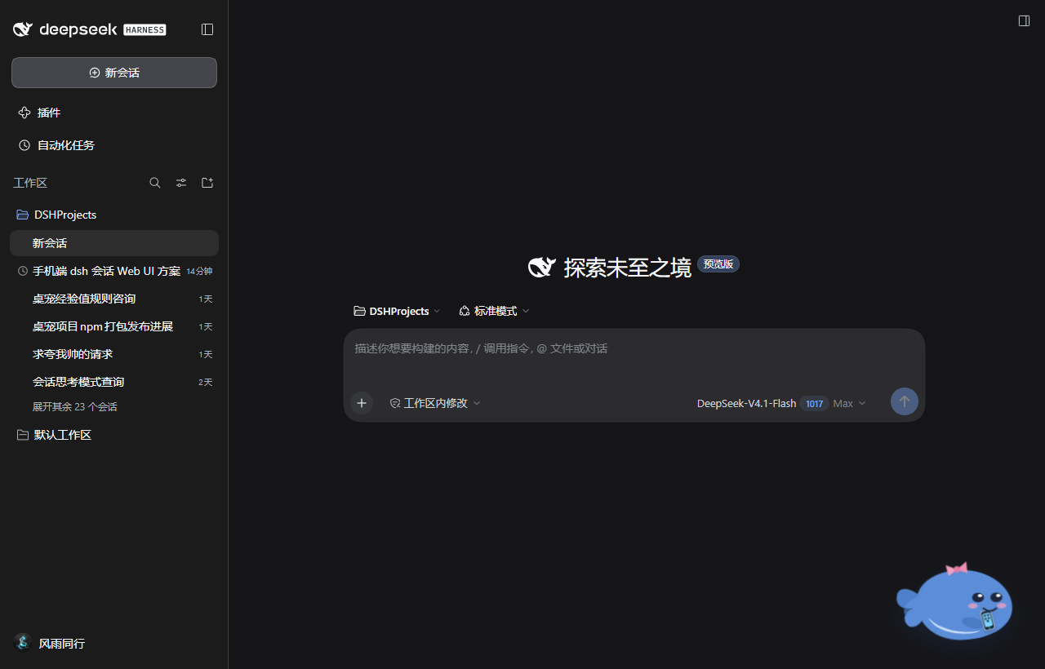Select the 新会话 conversation entry in the list

tap(114, 243)
